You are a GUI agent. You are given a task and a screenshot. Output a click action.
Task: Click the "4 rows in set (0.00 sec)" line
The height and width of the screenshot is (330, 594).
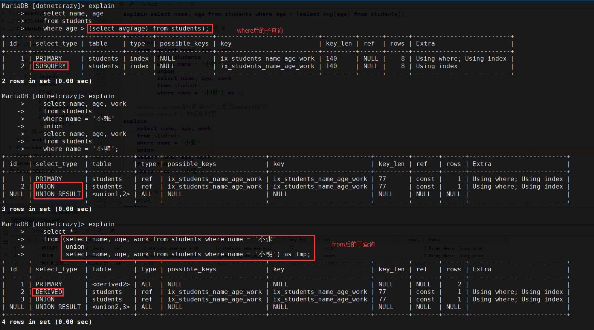tap(47, 322)
